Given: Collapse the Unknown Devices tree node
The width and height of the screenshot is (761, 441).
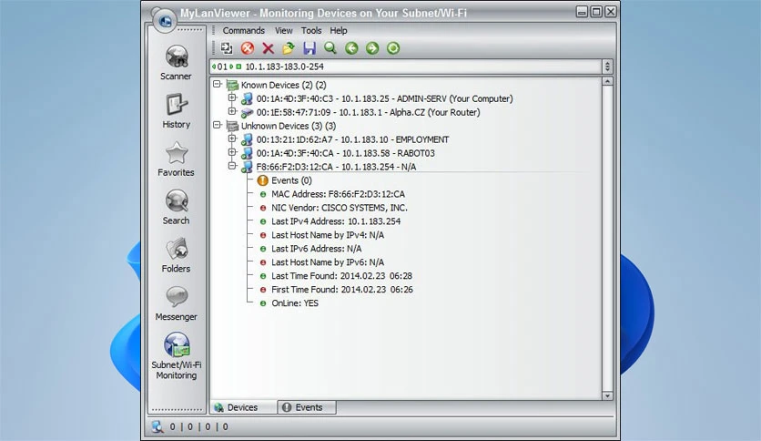Looking at the screenshot, I should (x=218, y=125).
